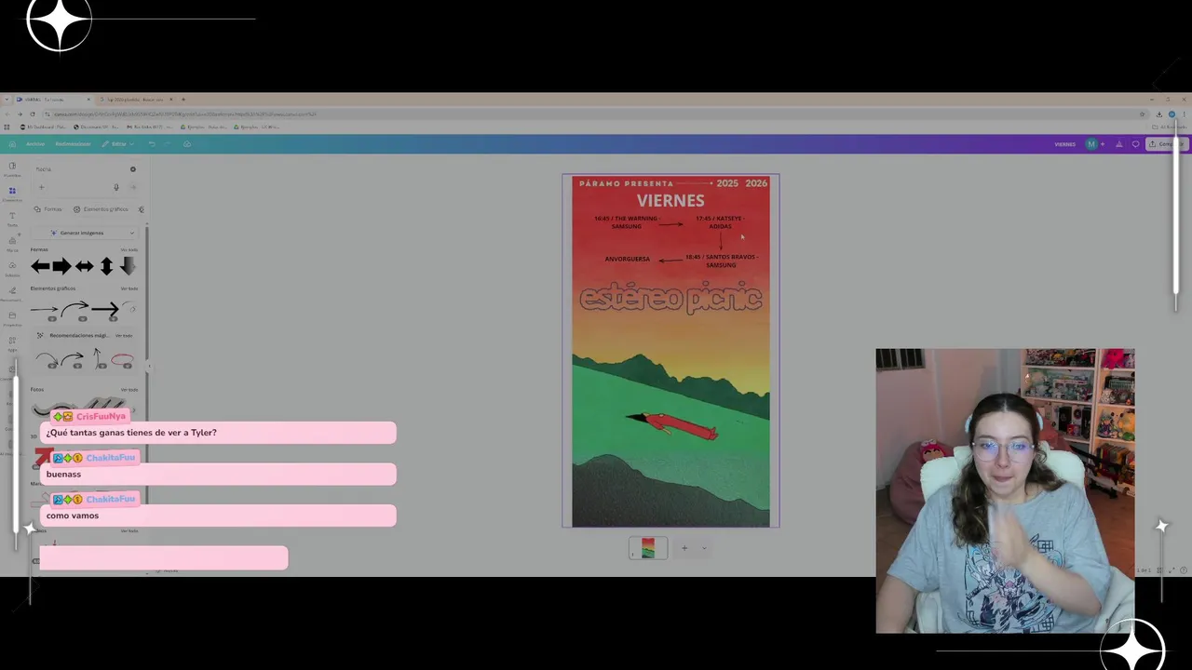This screenshot has height=670, width=1192.
Task: Expand the Editar mode dropdown
Action: (118, 144)
